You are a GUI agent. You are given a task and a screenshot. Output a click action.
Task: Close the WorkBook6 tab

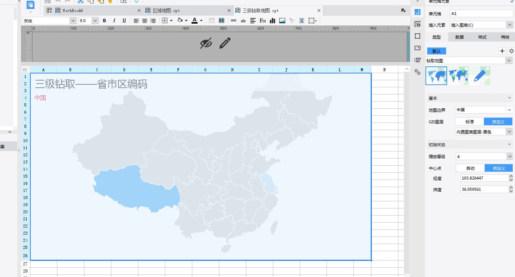(139, 10)
